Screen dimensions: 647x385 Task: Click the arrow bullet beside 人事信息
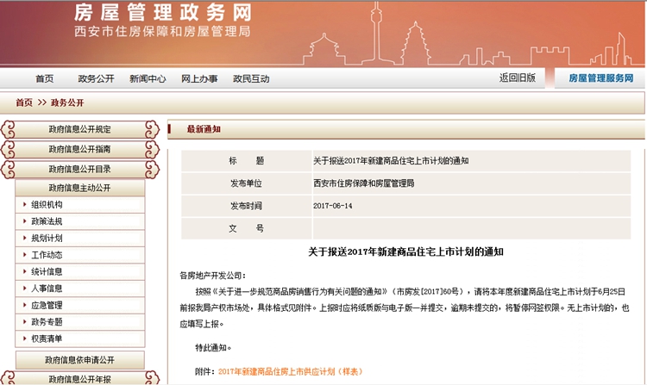point(25,288)
